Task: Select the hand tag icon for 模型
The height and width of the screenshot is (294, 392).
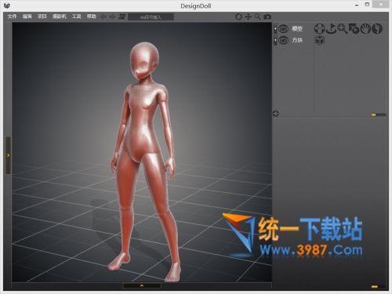Action: 365,29
